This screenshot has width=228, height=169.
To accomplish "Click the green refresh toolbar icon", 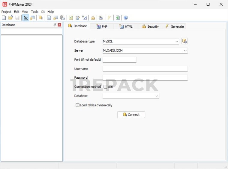I will point(118,18).
